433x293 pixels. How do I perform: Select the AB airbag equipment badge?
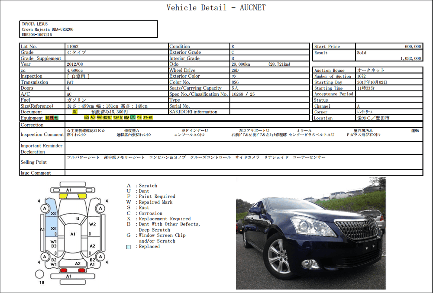point(93,118)
